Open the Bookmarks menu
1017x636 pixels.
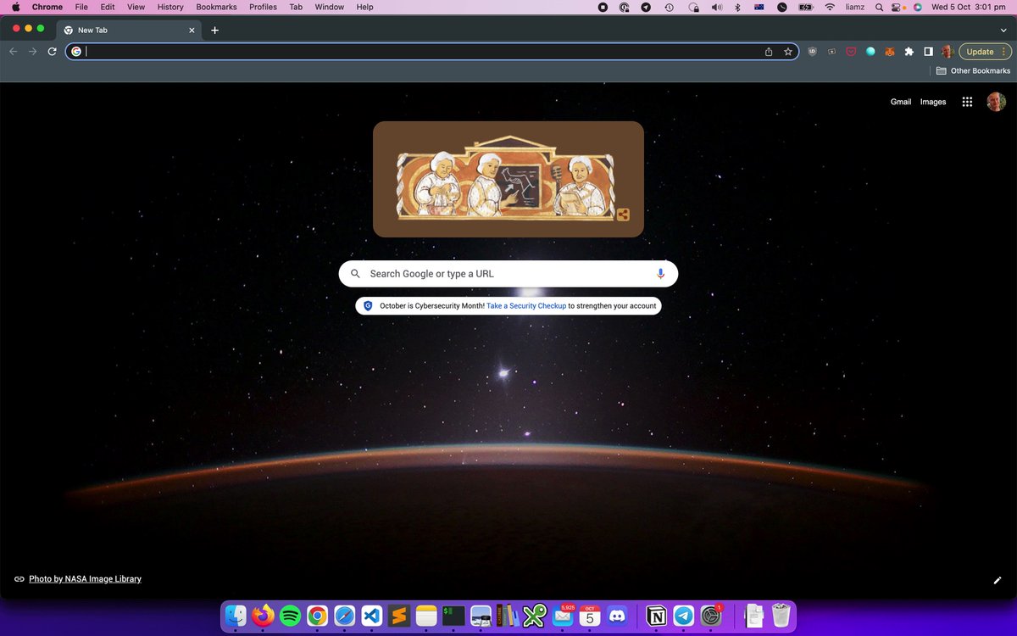[216, 7]
